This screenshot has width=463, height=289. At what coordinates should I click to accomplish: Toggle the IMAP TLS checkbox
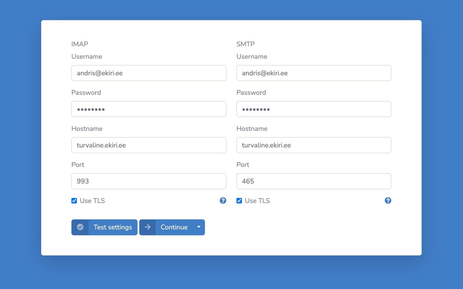[74, 201]
